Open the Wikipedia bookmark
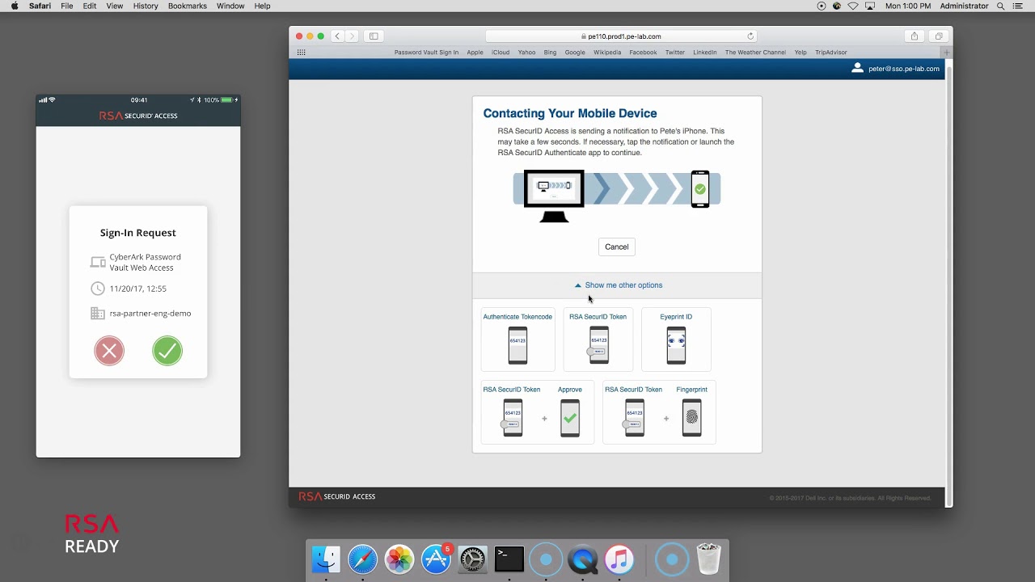1035x582 pixels. 607,53
